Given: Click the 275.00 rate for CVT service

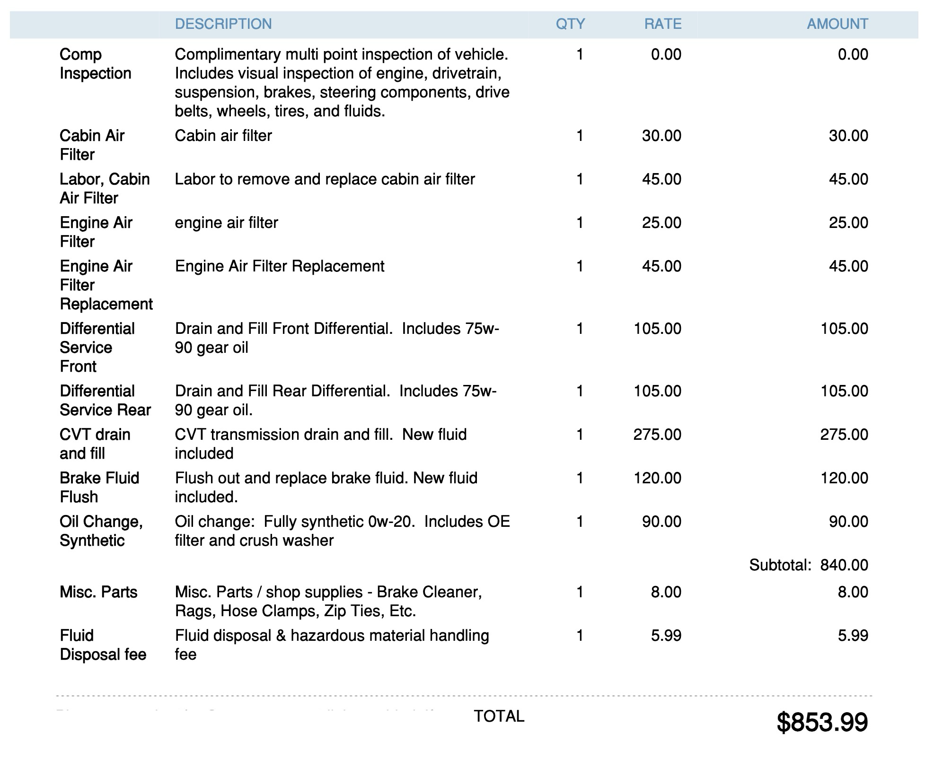Looking at the screenshot, I should click(657, 435).
